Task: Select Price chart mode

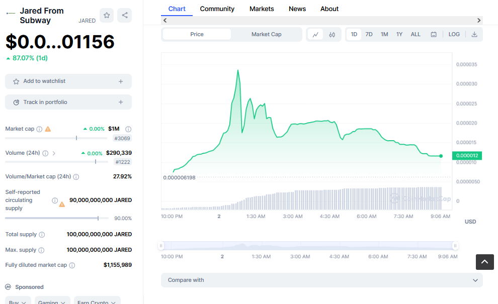Action: tap(197, 34)
